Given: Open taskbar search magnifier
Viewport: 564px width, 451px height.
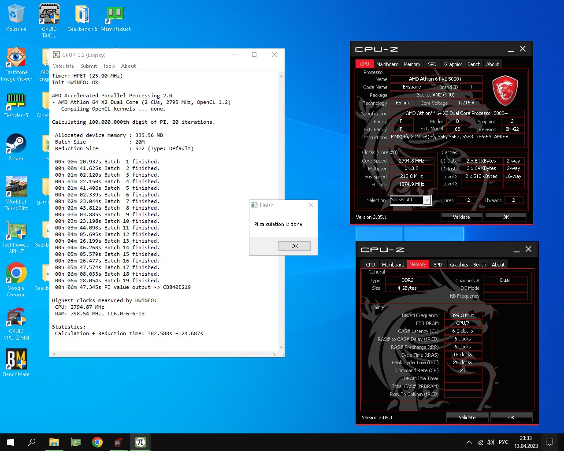Looking at the screenshot, I should pos(32,442).
